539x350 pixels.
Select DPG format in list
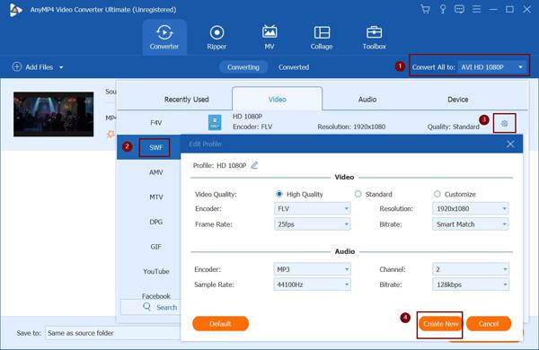click(155, 222)
